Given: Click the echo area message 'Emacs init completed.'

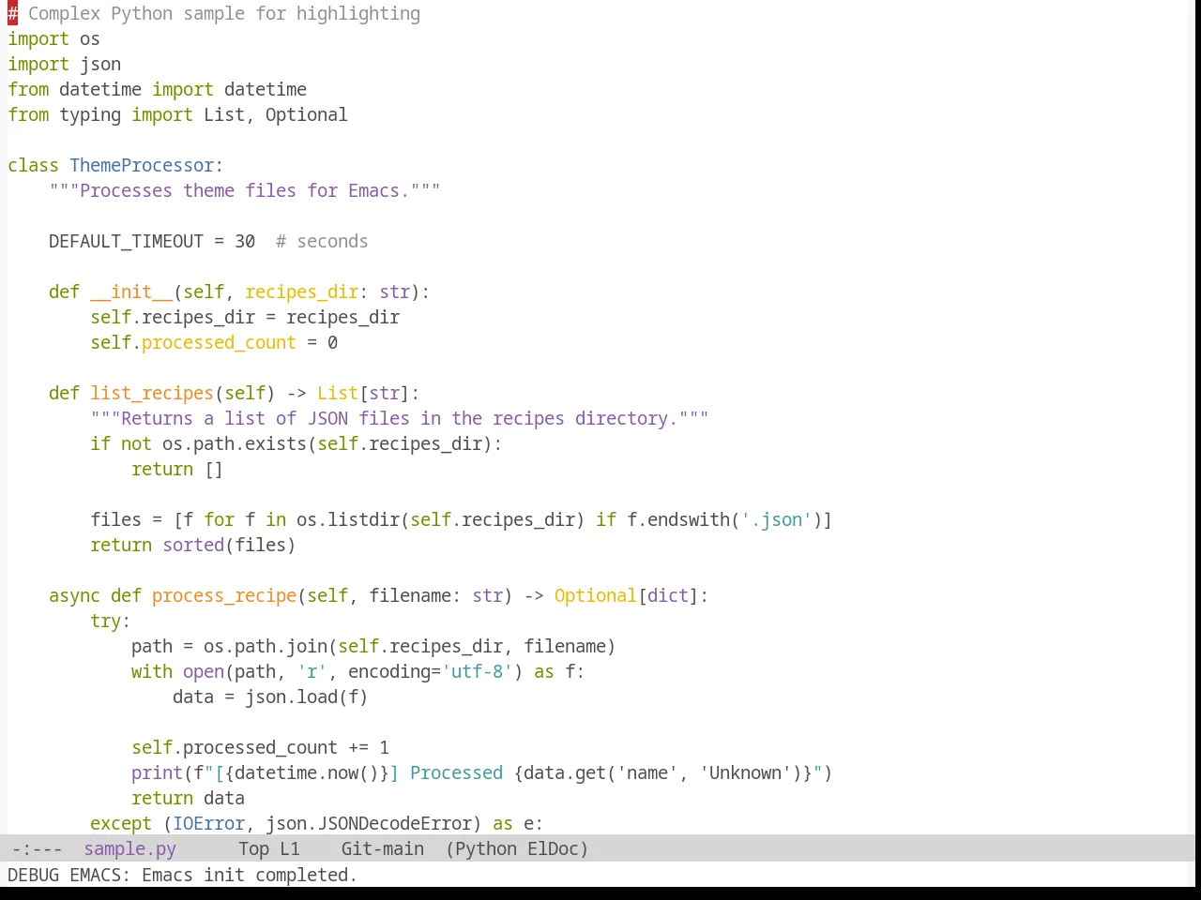Looking at the screenshot, I should coord(250,875).
